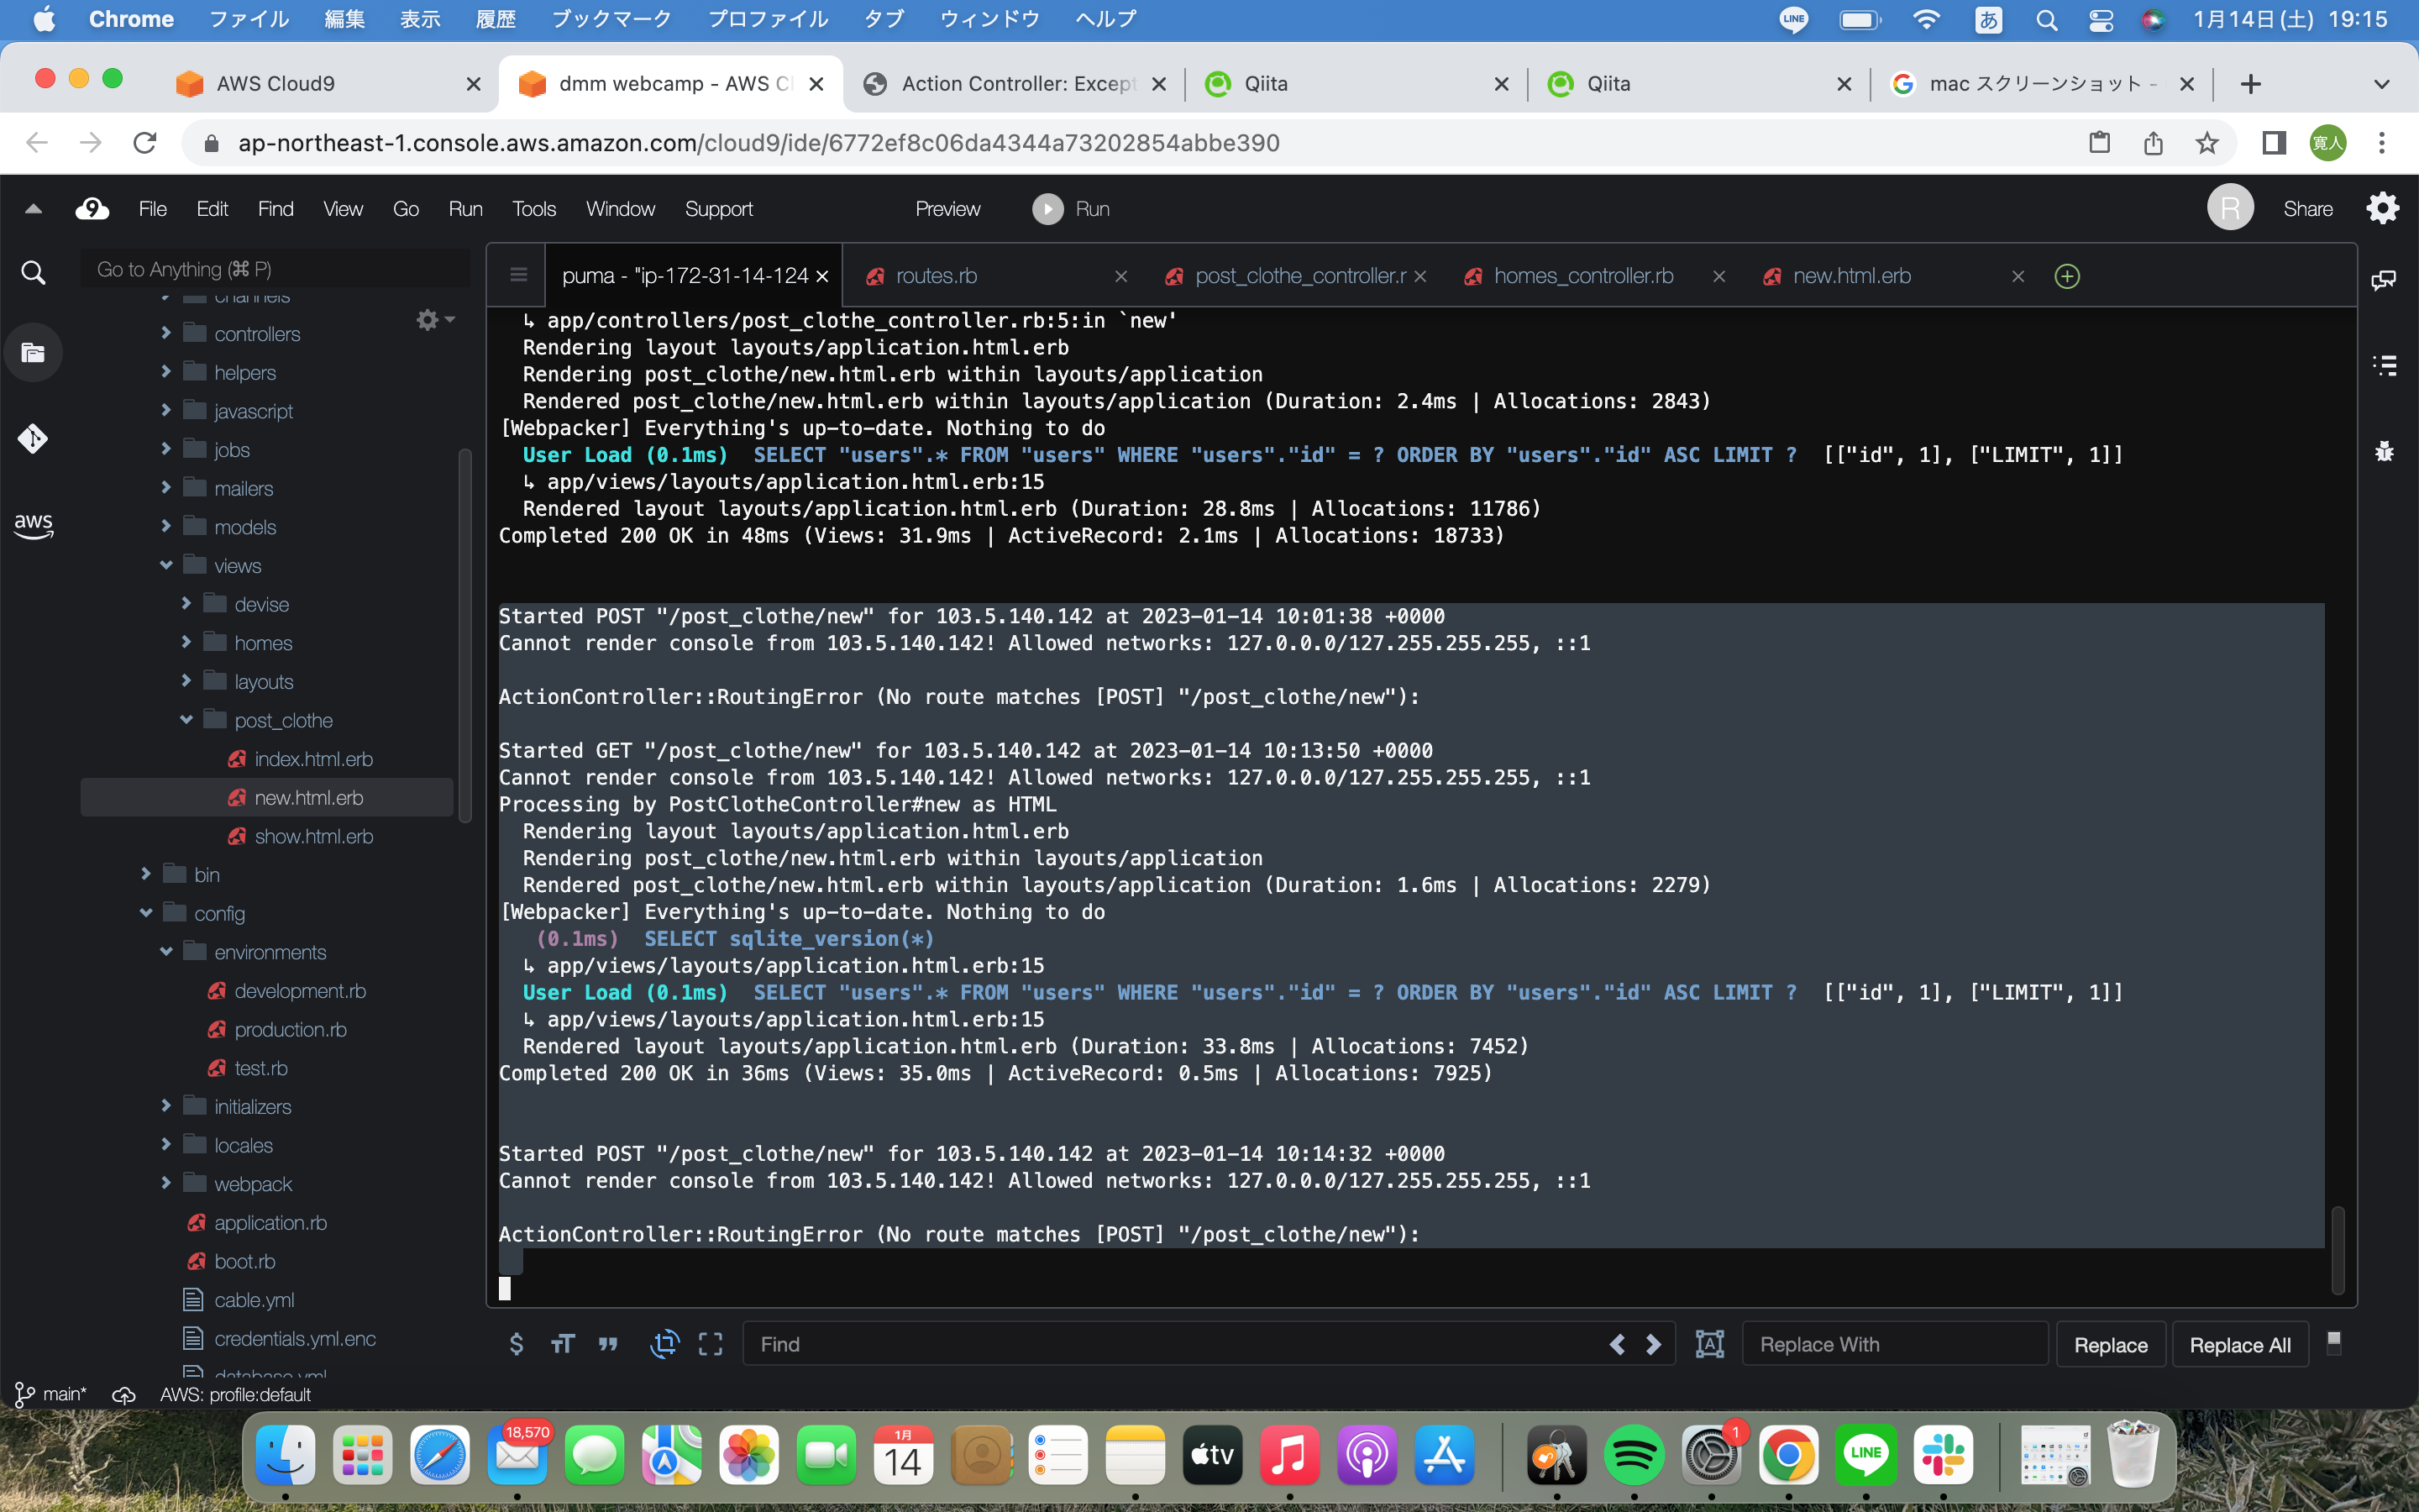
Task: Open development.rb in file tree
Action: pyautogui.click(x=300, y=991)
